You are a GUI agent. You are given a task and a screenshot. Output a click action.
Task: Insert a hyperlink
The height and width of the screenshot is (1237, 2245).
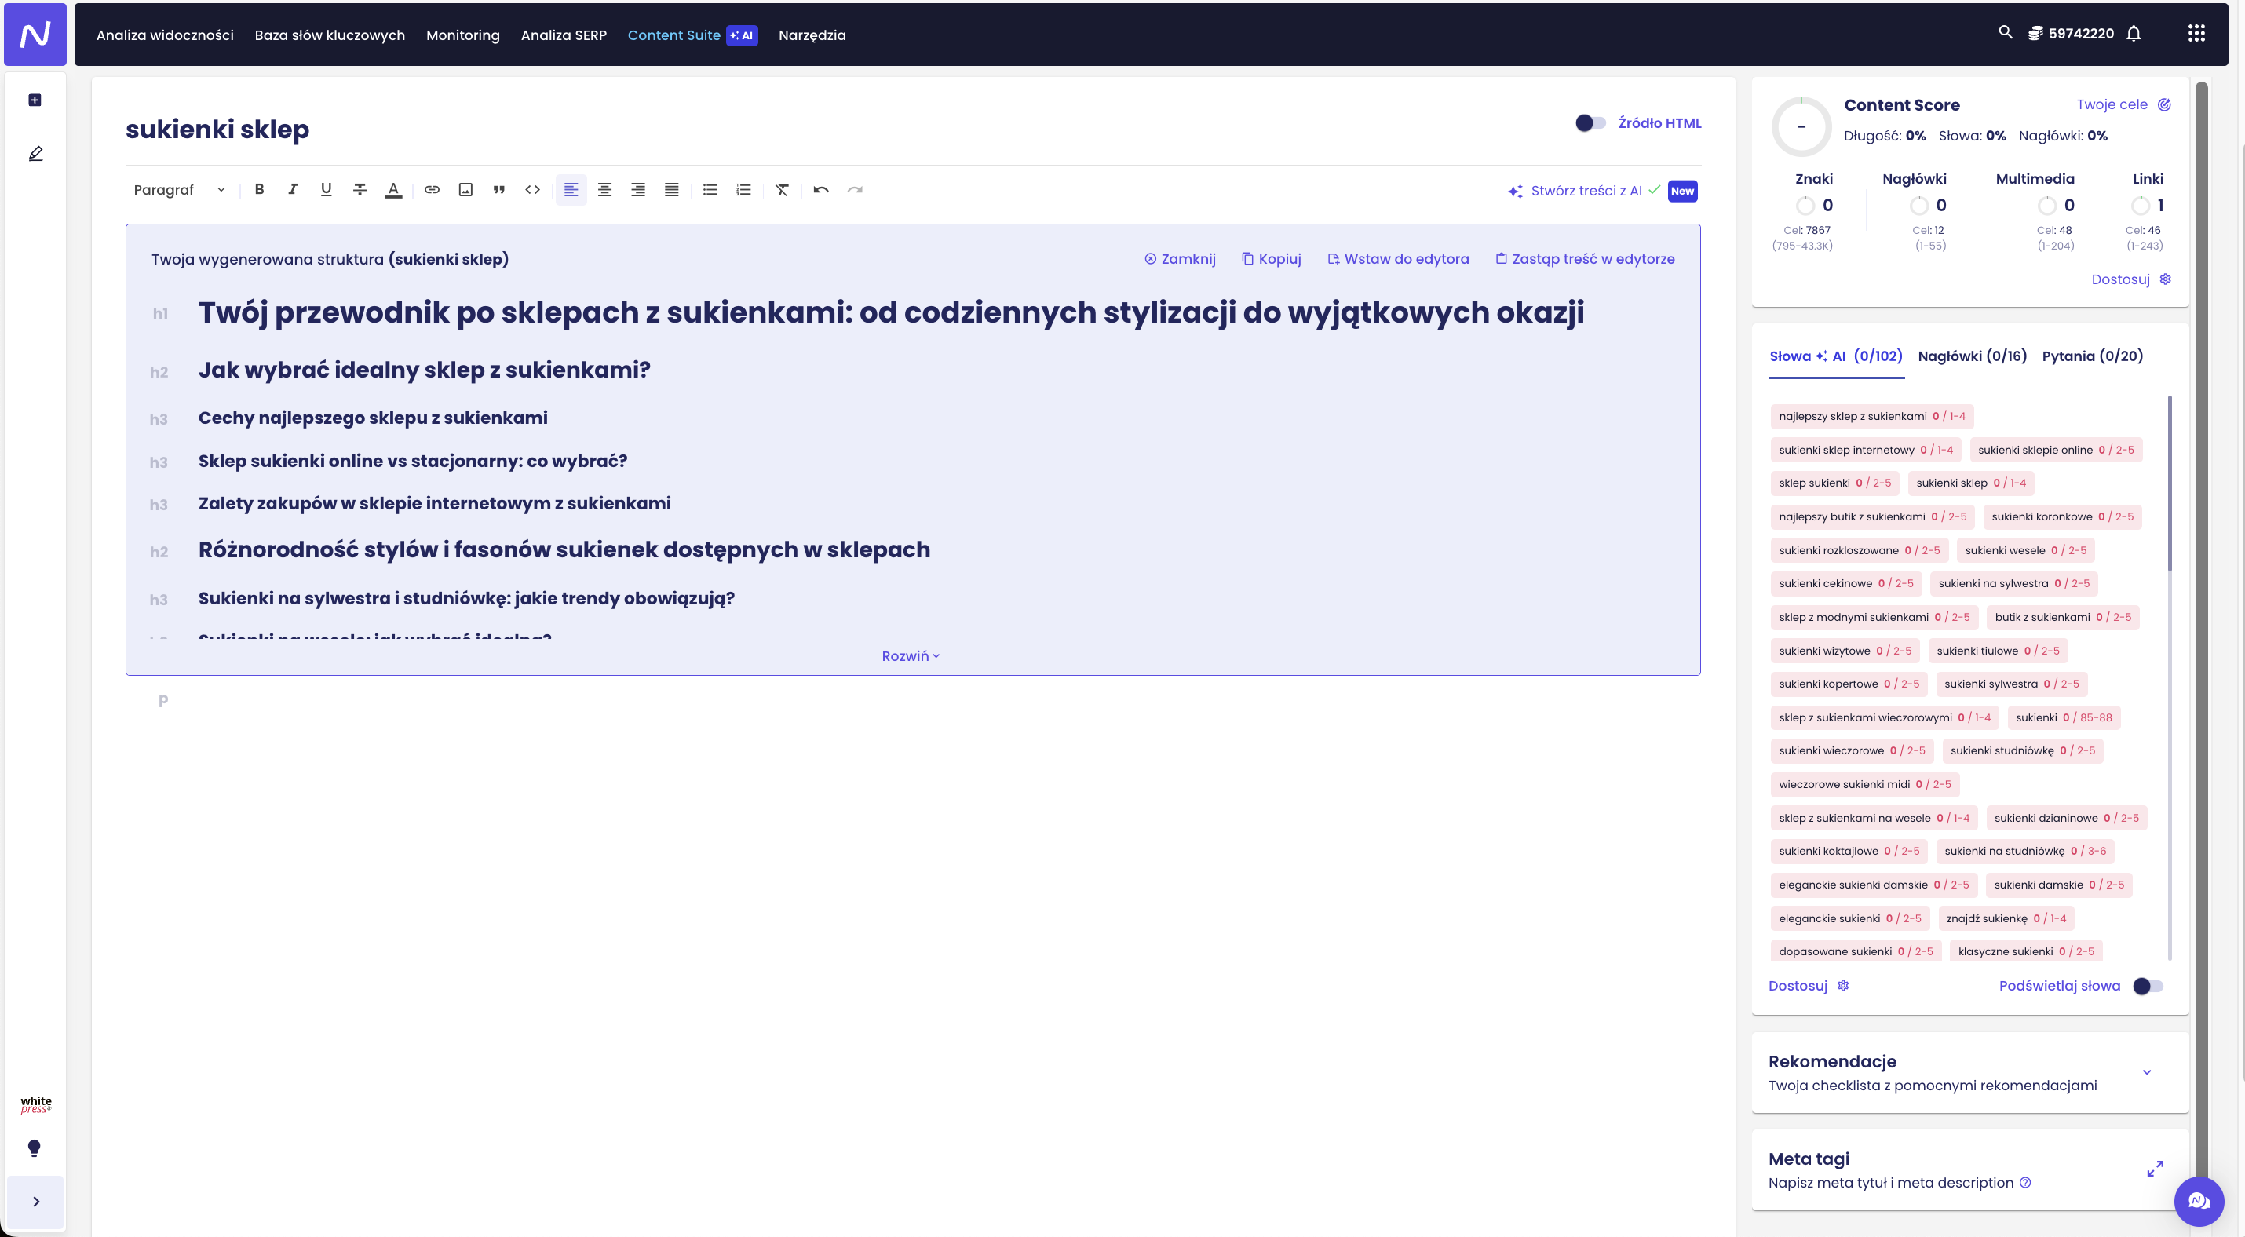pos(432,189)
